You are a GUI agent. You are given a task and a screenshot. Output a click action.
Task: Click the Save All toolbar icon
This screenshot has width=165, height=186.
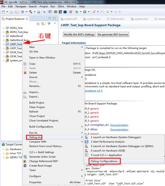click(x=16, y=12)
